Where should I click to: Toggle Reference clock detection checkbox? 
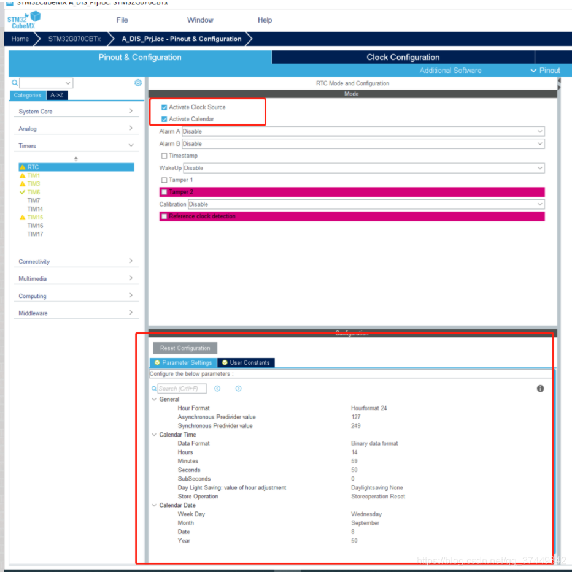click(x=164, y=216)
